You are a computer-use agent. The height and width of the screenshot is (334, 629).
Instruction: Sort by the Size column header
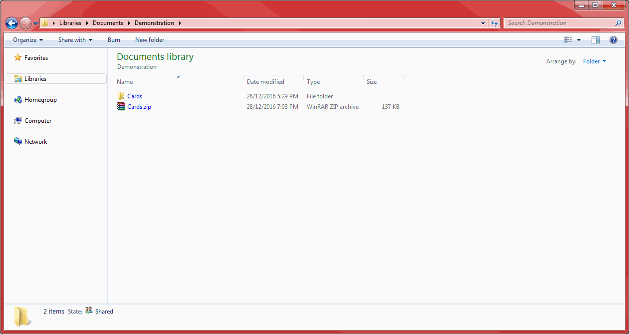[x=383, y=82]
